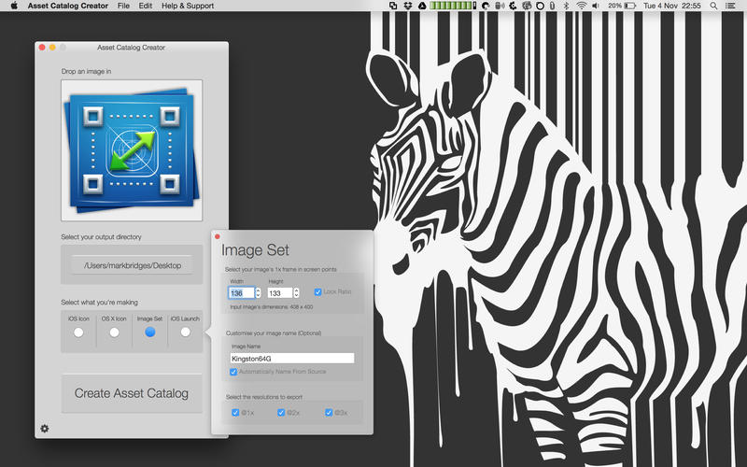Open Dropbox menu bar icon

point(408,6)
